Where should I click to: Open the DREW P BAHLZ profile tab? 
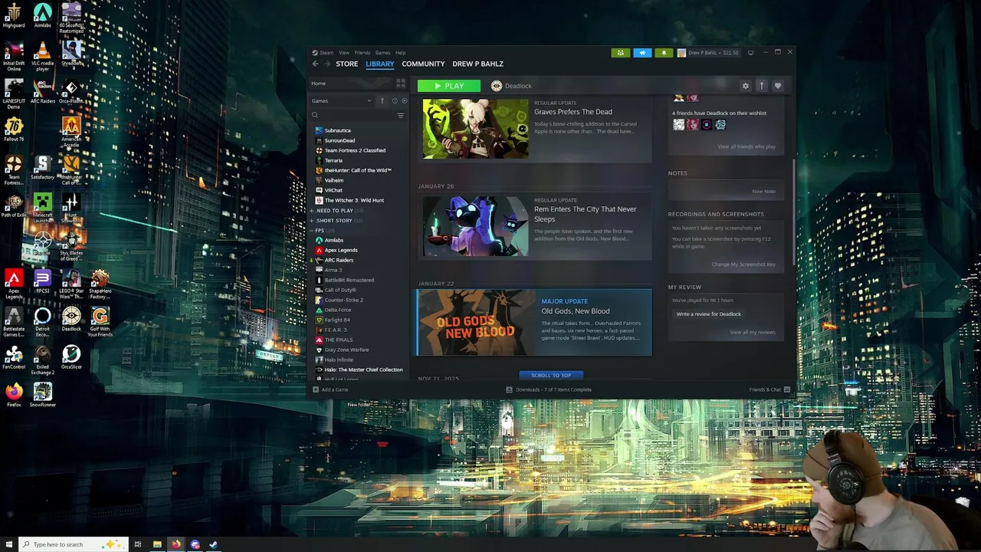pos(477,64)
